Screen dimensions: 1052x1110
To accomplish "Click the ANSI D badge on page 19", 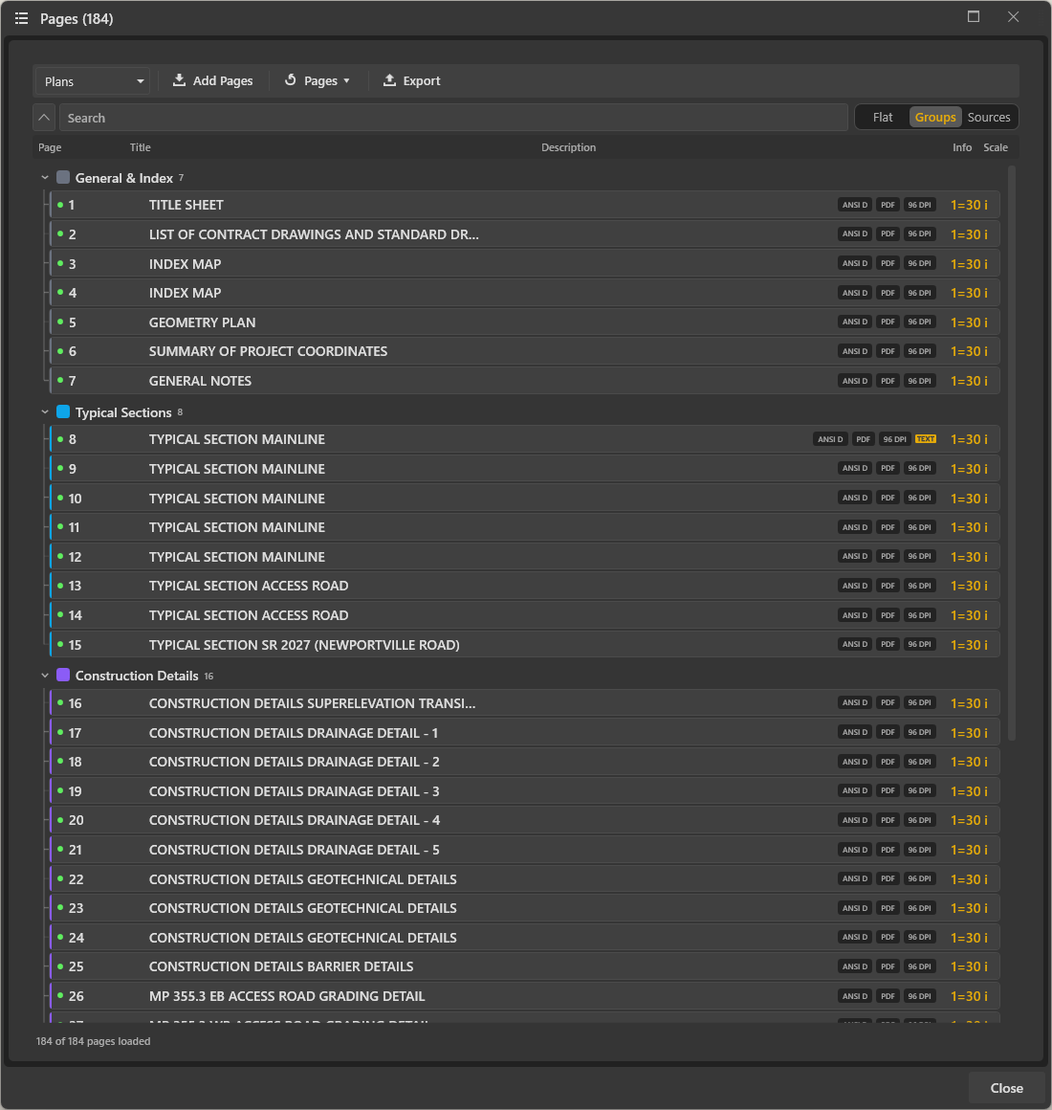I will pyautogui.click(x=855, y=790).
